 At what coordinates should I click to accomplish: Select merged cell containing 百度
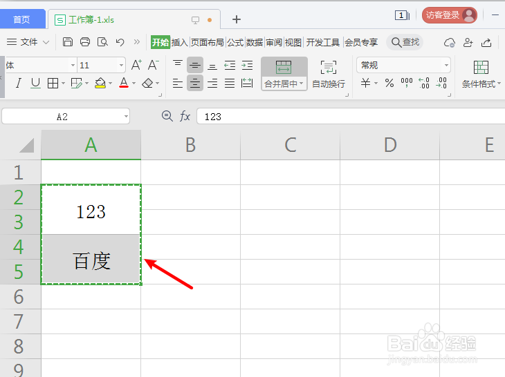point(91,260)
